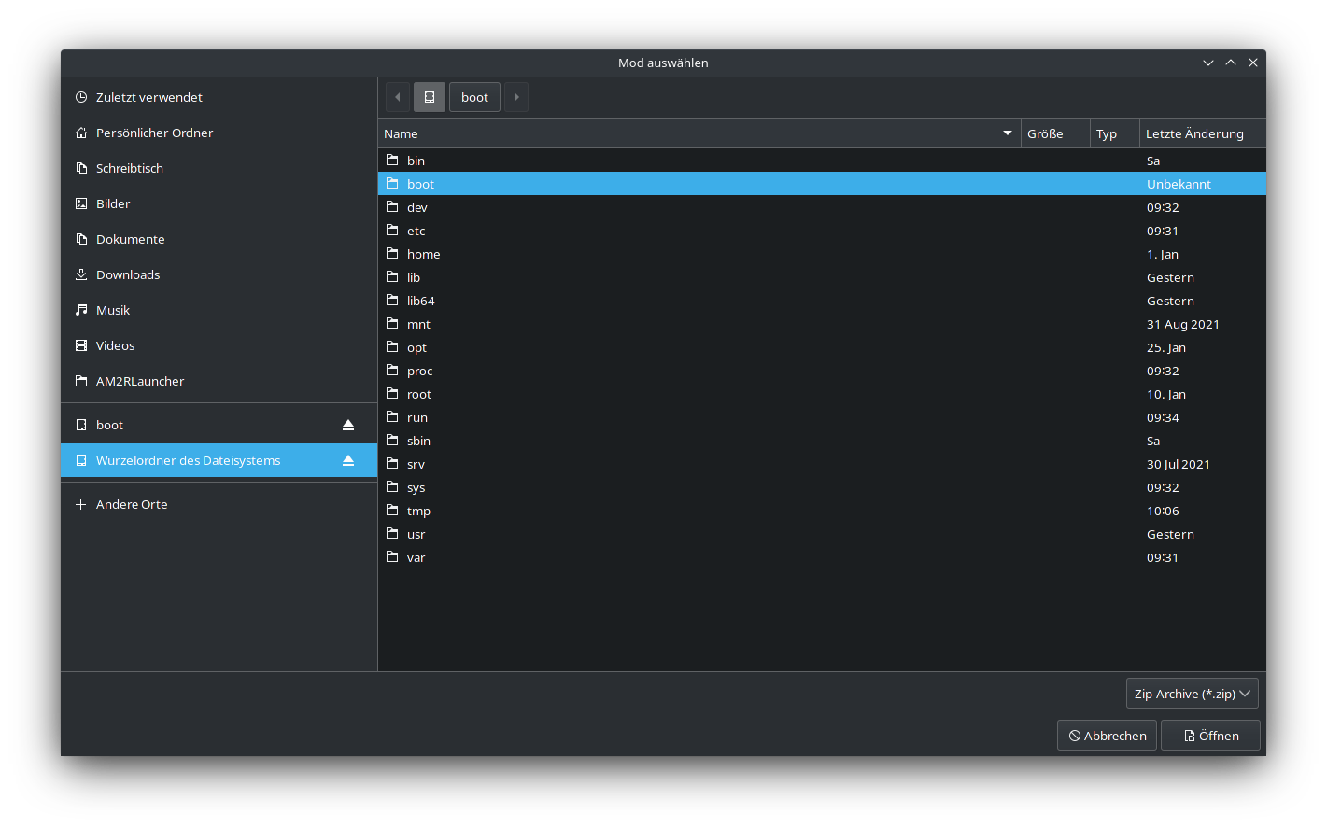Open Downloads from the sidebar
Screen dimensions: 1327x828
tap(129, 274)
